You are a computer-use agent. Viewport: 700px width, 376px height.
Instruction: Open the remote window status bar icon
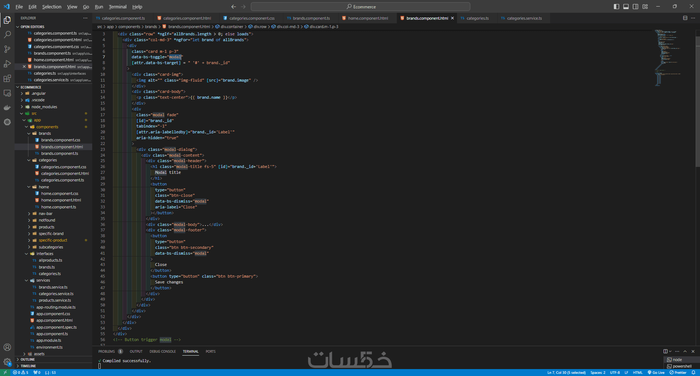click(x=5, y=372)
